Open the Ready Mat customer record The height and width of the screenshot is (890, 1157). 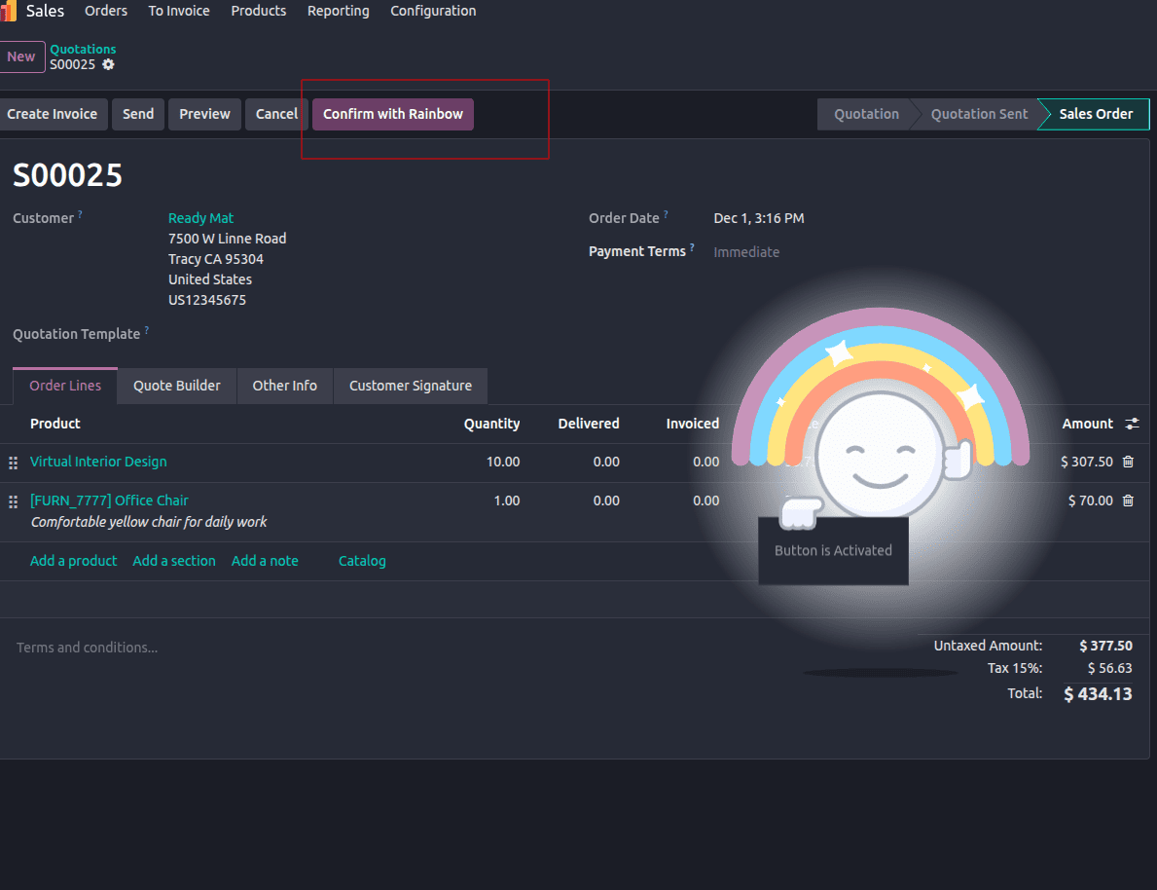click(200, 217)
